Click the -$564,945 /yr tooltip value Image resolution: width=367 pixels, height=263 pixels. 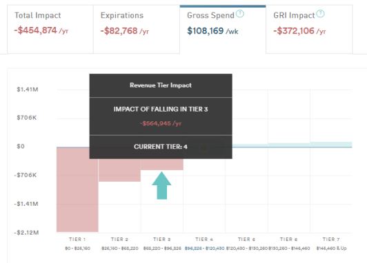click(161, 123)
